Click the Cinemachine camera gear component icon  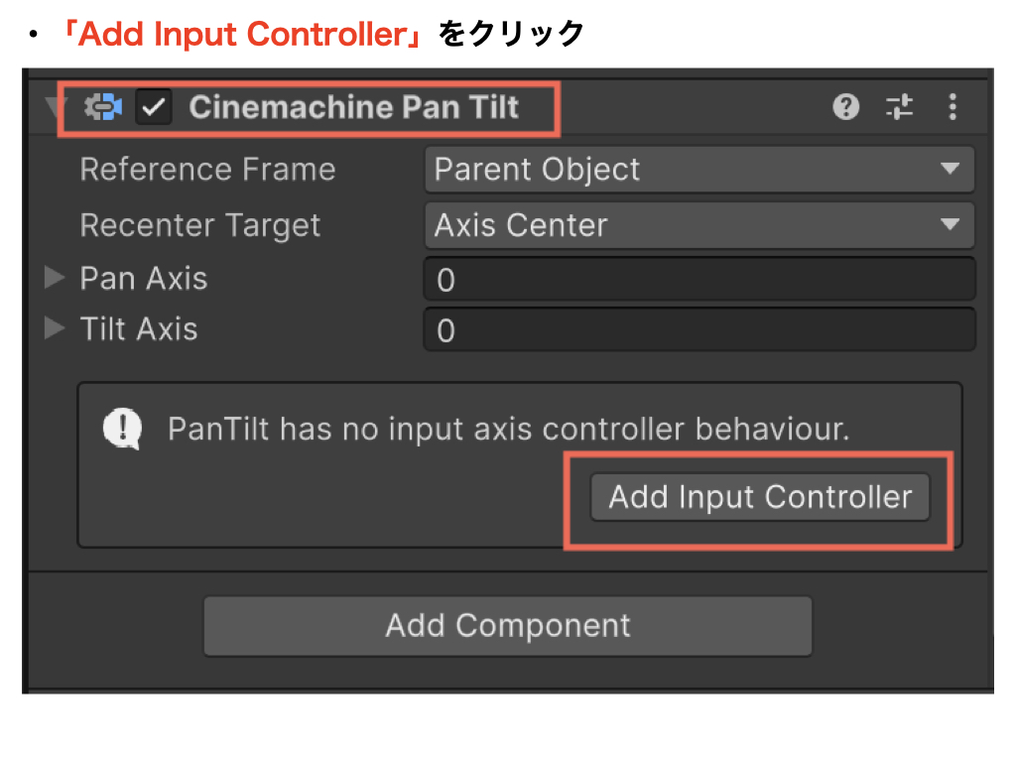point(103,107)
